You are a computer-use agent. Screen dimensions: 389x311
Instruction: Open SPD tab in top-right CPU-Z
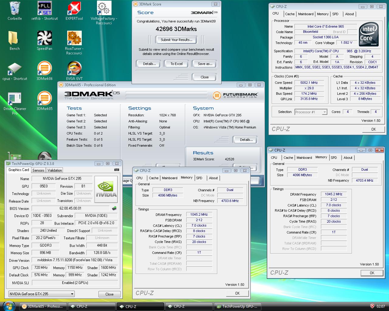[x=335, y=14]
